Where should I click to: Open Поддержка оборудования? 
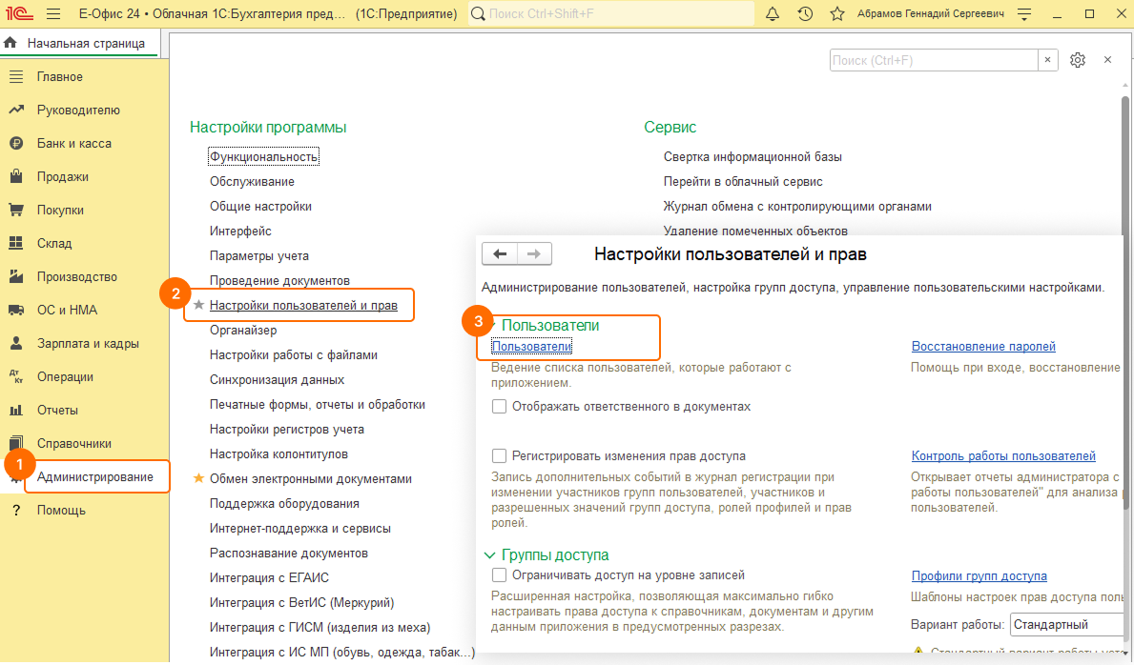[x=284, y=503]
